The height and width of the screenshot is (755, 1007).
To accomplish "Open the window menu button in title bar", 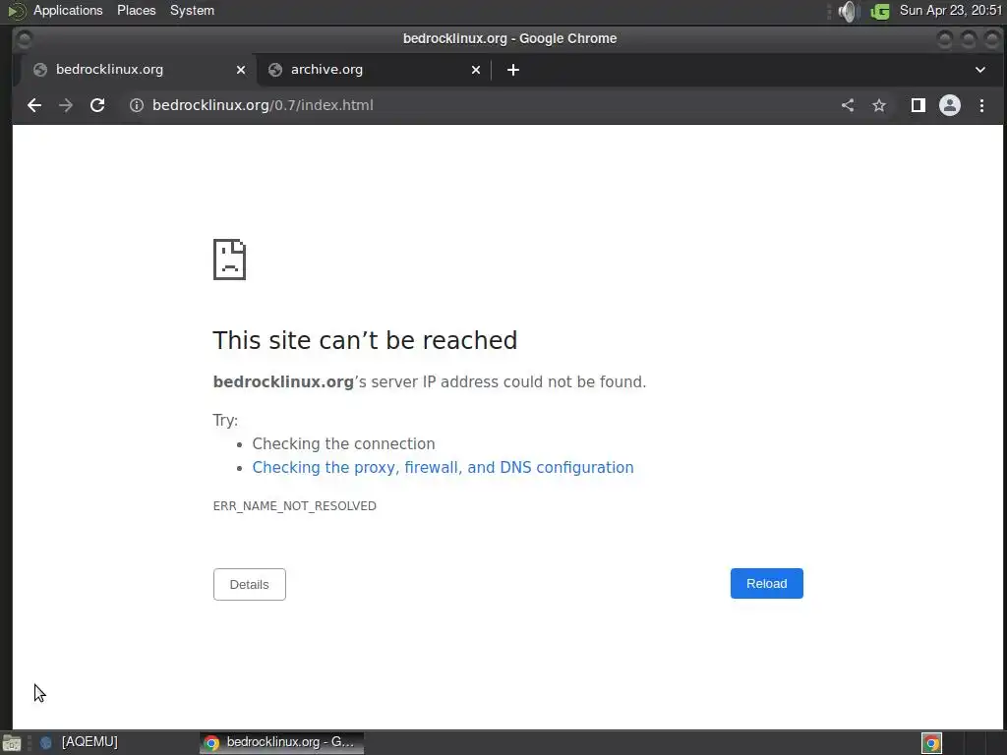I will tap(24, 39).
